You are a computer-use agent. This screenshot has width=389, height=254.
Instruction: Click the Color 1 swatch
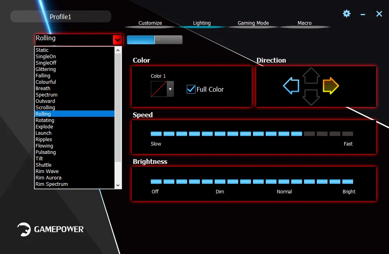pos(159,89)
